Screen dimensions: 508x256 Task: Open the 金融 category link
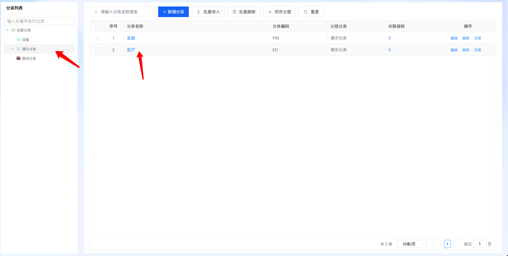(131, 38)
